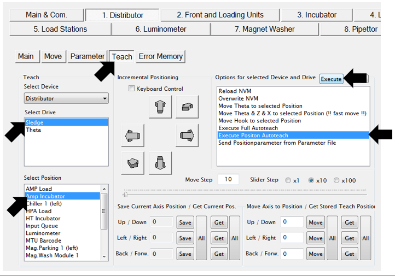The image size is (395, 276).
Task: Choose Execute Full Autoteach option
Action: 248,128
